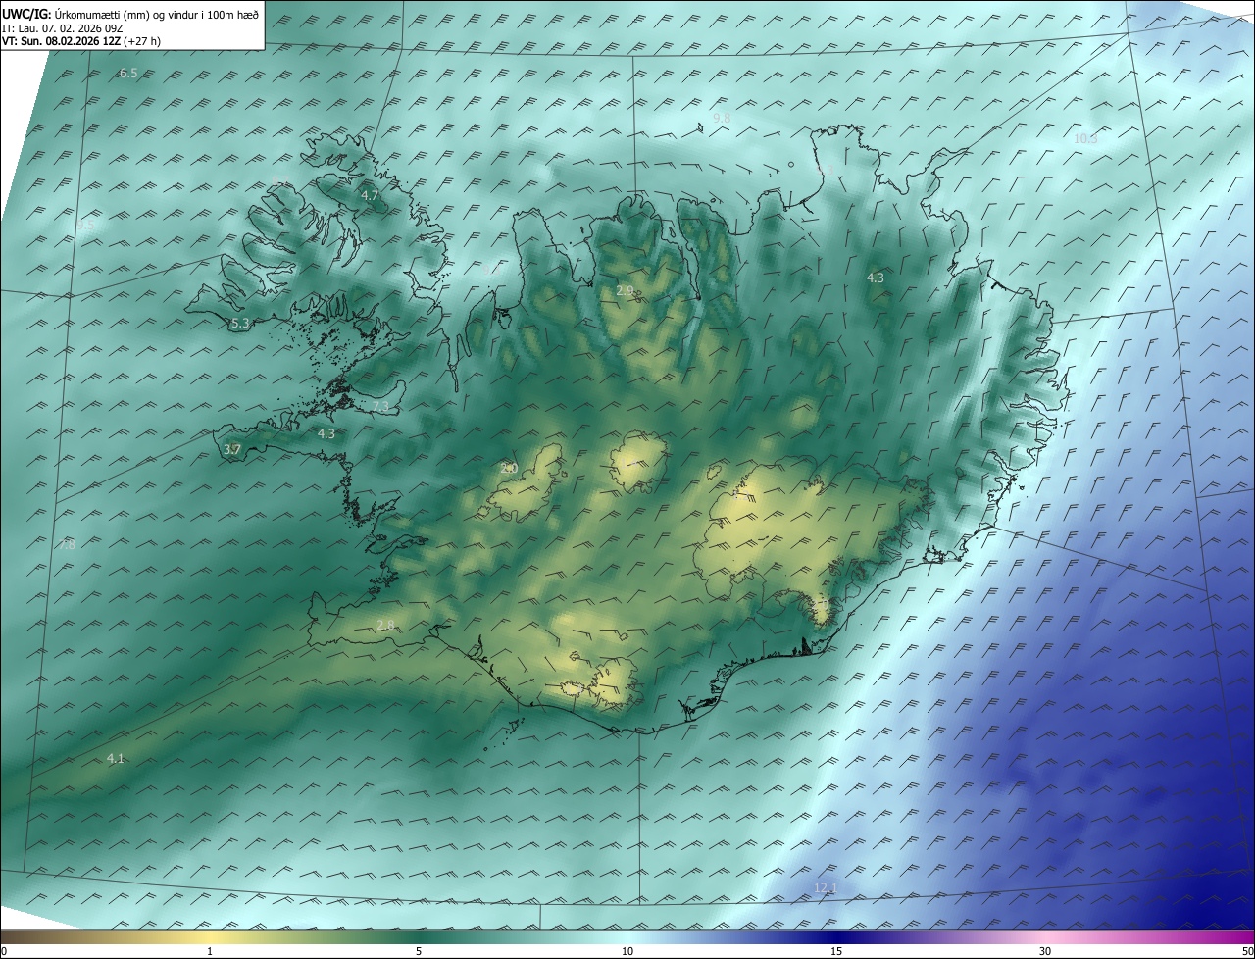Viewport: 1255px width, 959px height.
Task: Select the 5 mm tick on color scale
Action: pos(419,951)
